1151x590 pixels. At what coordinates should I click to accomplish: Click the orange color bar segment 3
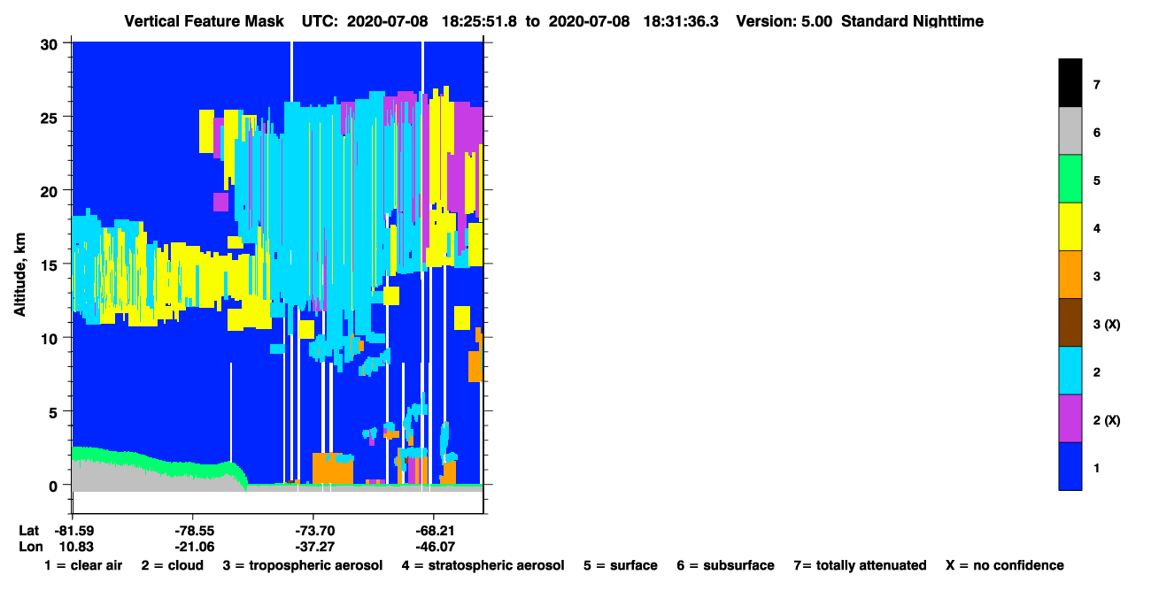tap(1070, 274)
